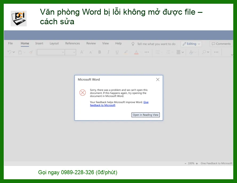Follow the Give feedback to Microsoft link
The height and width of the screenshot is (183, 237).
point(103,105)
